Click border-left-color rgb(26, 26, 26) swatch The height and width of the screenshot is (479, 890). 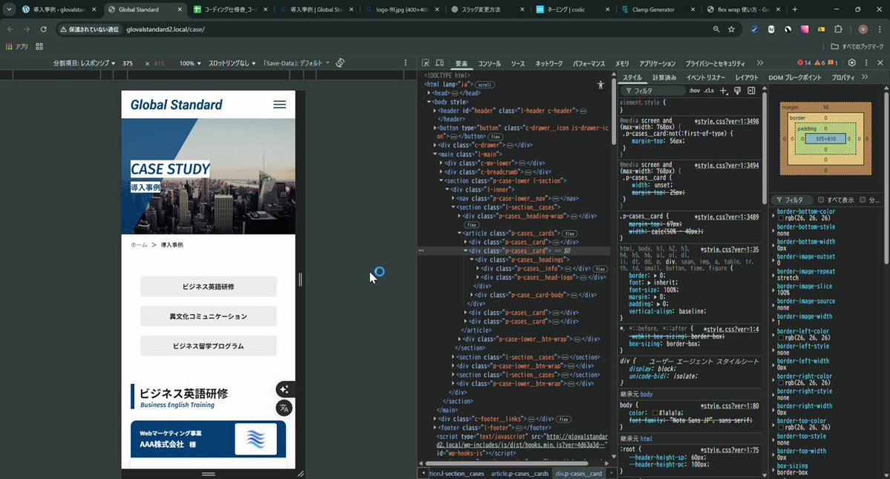(781, 338)
